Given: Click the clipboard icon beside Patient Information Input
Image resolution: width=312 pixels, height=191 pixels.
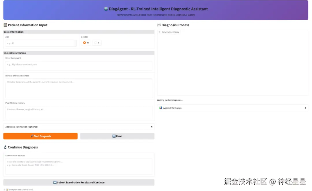Looking at the screenshot, I should [x=5, y=25].
